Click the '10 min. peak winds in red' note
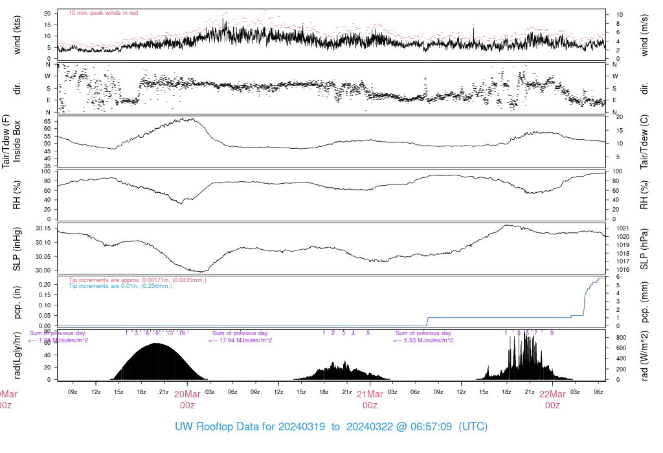The image size is (663, 453). [103, 13]
